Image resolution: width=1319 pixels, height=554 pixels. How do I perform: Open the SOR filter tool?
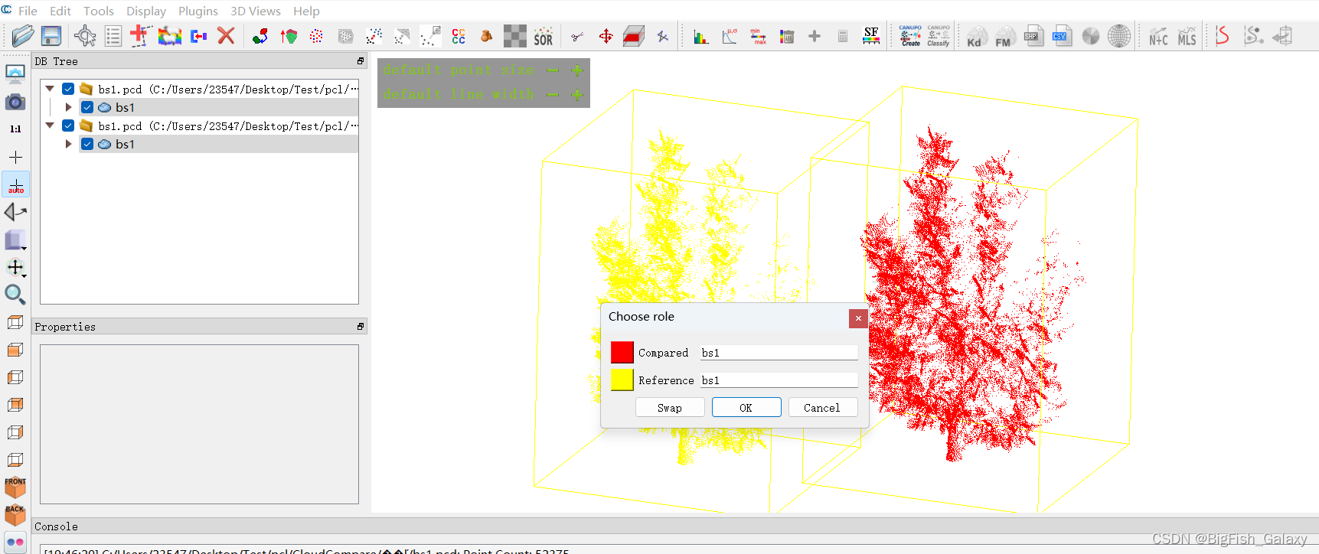click(544, 37)
